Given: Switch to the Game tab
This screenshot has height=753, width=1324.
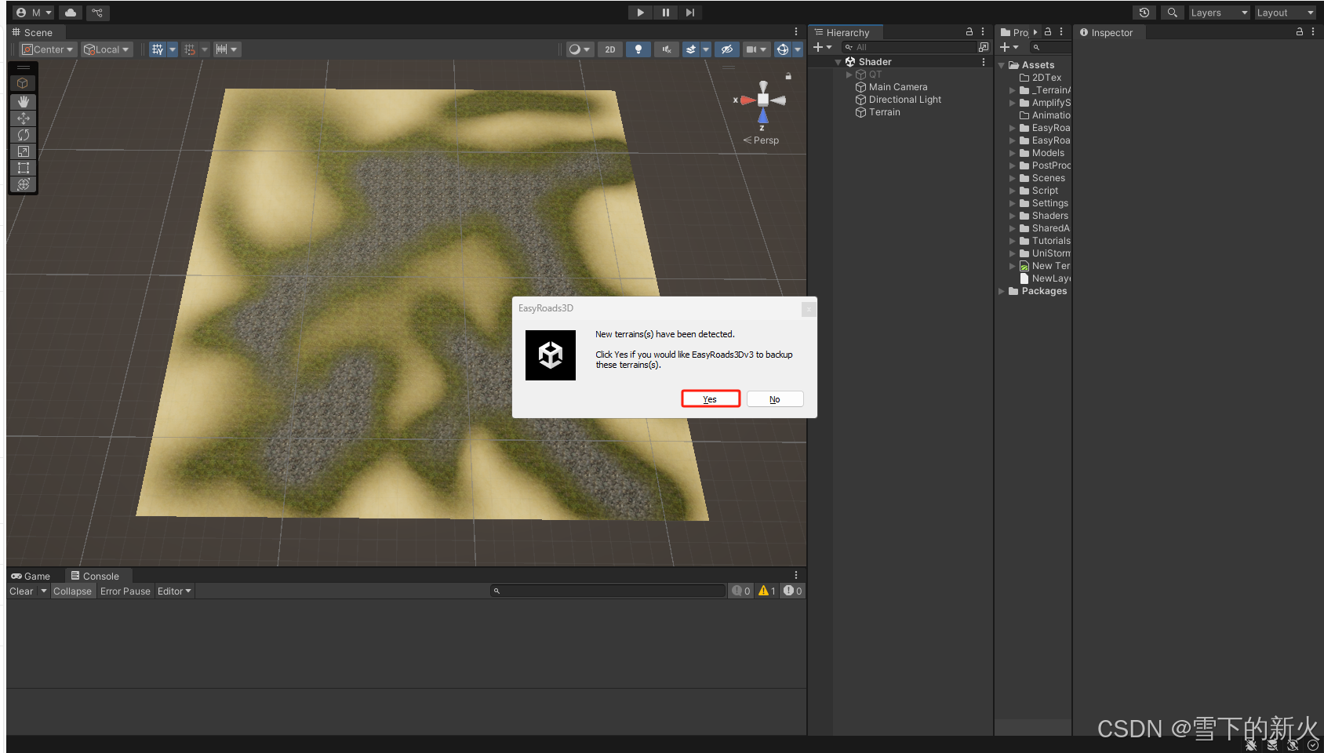Looking at the screenshot, I should coord(34,575).
